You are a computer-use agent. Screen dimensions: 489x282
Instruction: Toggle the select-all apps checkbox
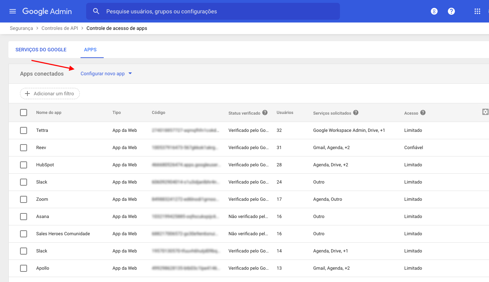[x=24, y=113]
